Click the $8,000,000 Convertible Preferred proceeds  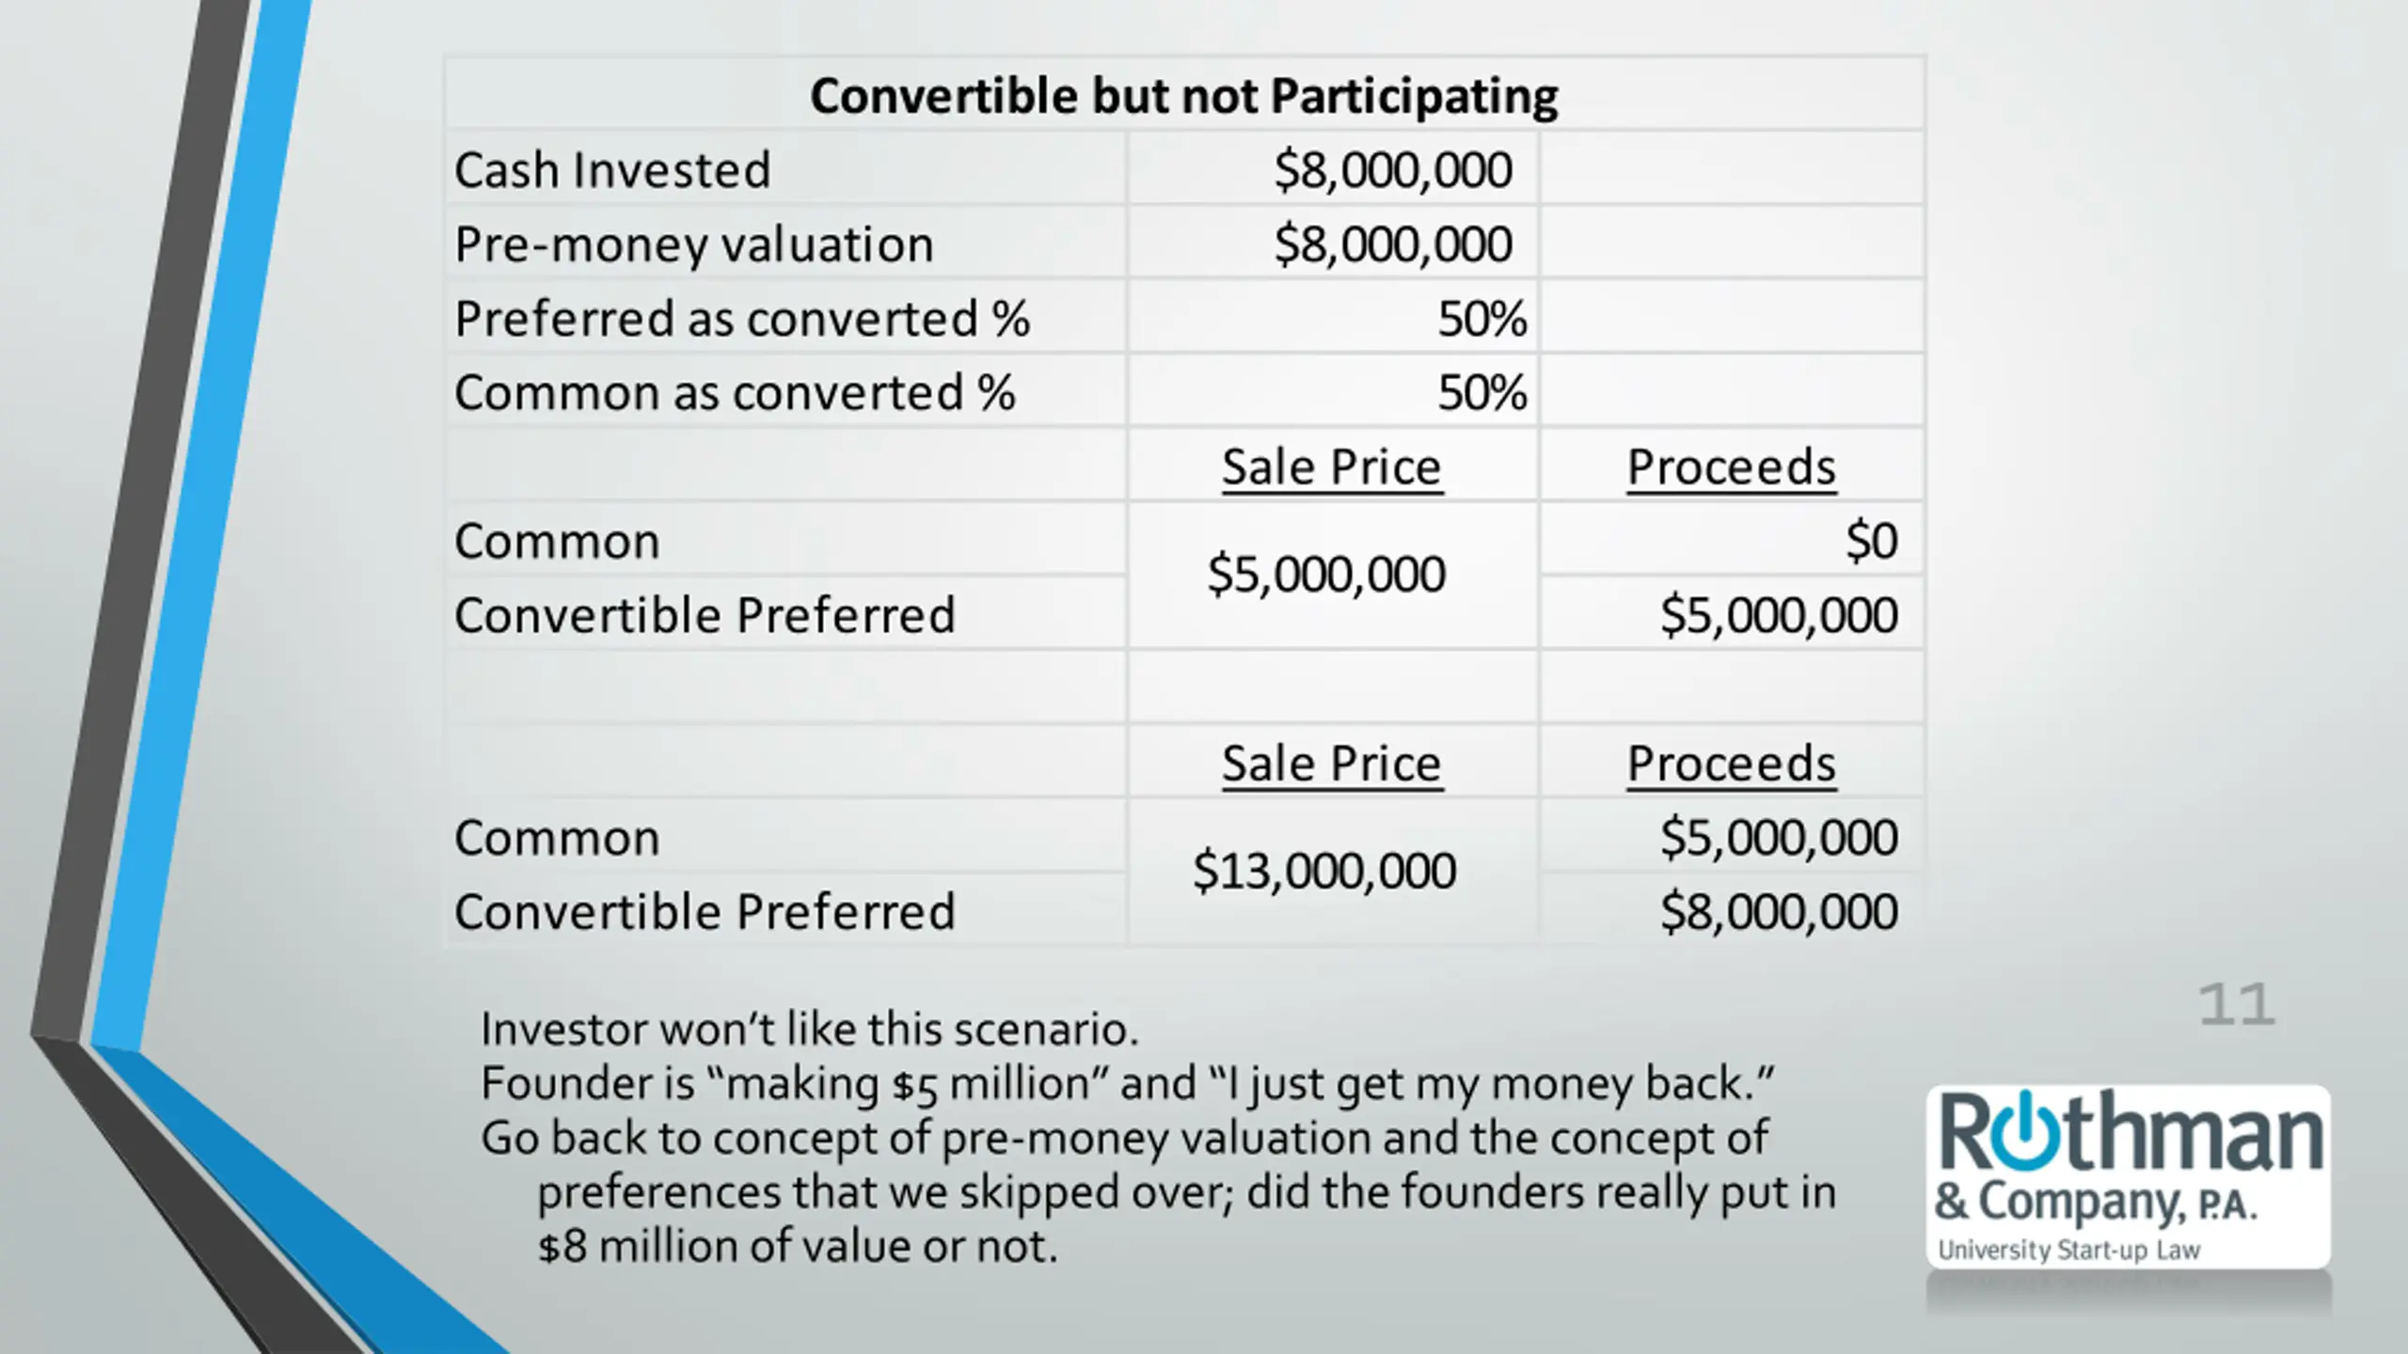point(1778,911)
